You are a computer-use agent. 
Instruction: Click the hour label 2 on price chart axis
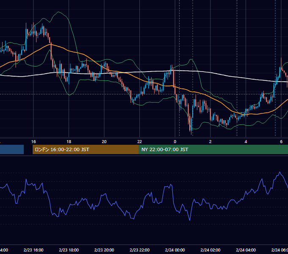tap(210, 142)
